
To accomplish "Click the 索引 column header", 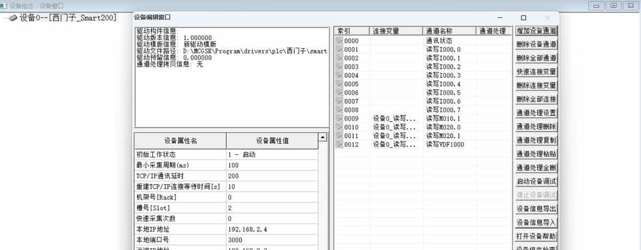I will (x=352, y=31).
